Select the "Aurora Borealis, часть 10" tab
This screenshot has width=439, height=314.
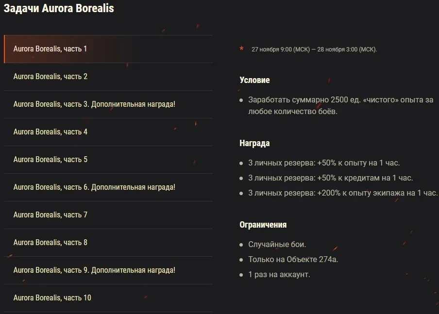click(x=52, y=298)
